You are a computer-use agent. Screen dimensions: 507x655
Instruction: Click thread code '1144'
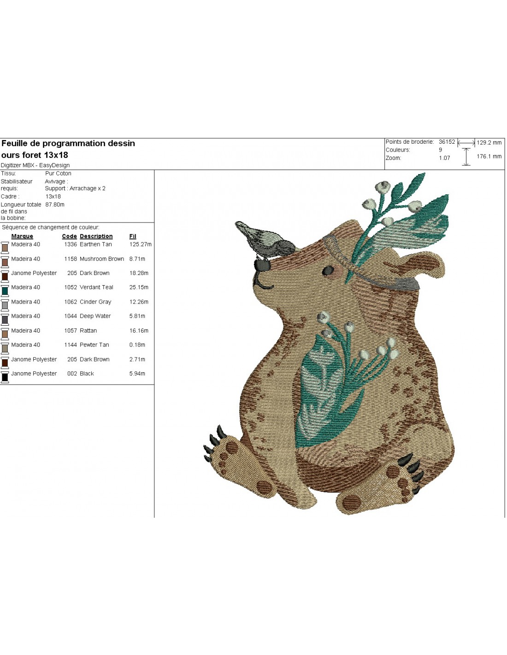pos(71,345)
